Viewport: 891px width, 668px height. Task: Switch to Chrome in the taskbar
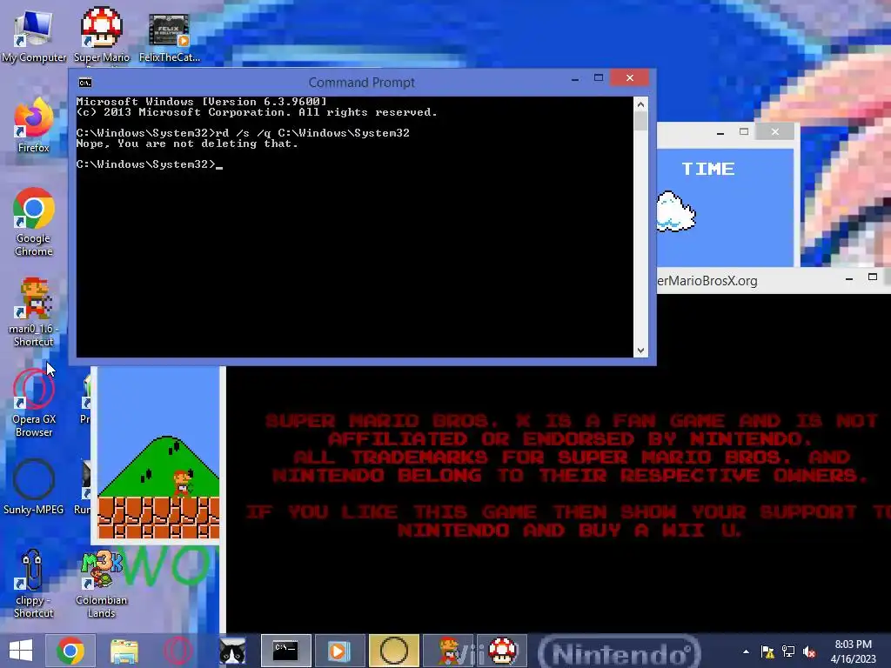coord(70,651)
